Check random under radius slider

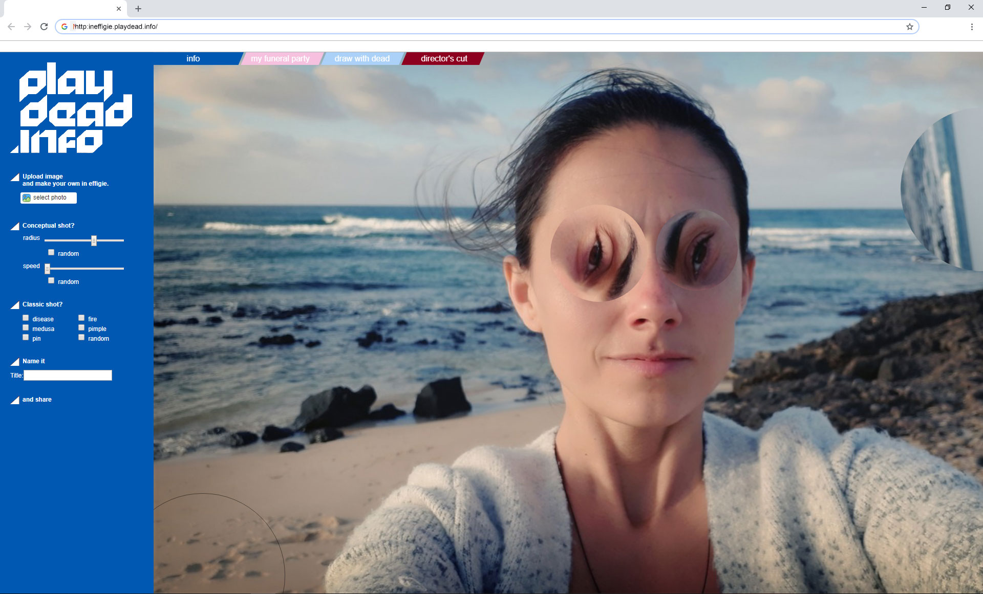click(51, 252)
